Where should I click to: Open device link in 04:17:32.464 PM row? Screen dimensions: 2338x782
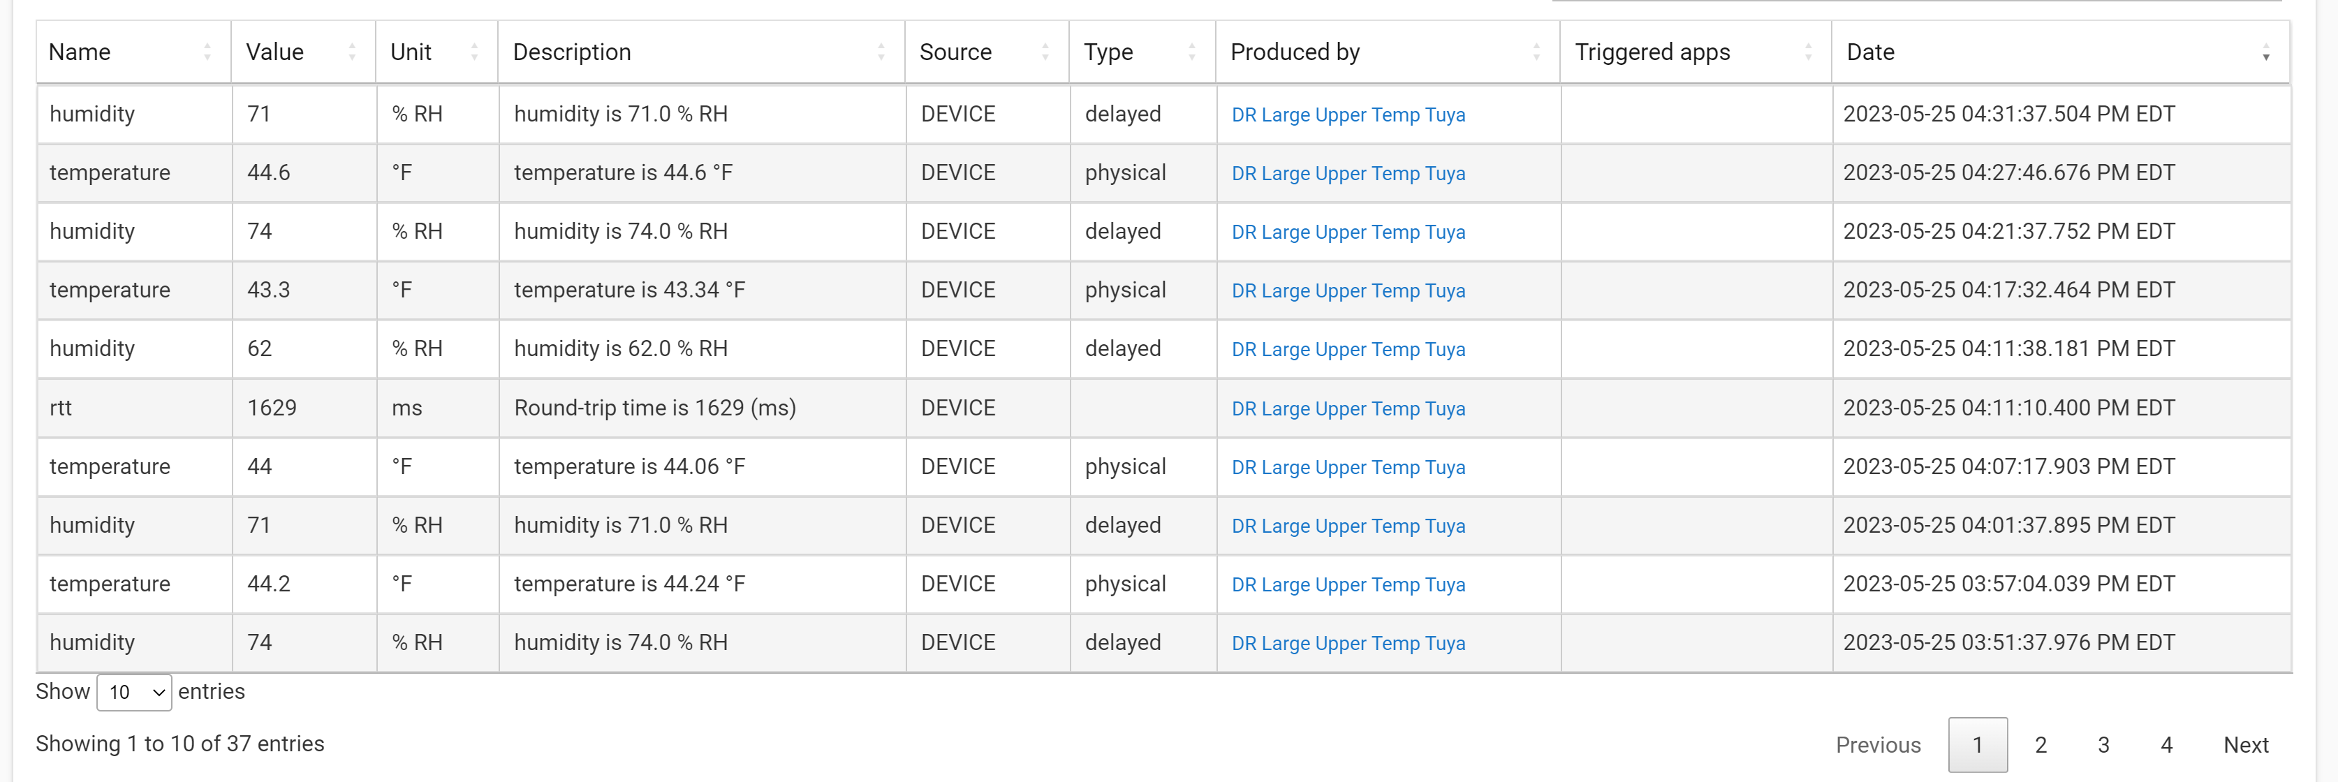[1348, 291]
